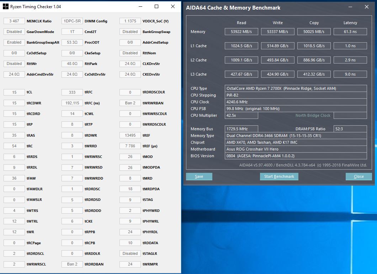Click the X of AIDA64 window
Viewport: 377px width, 274px height.
[367, 7]
